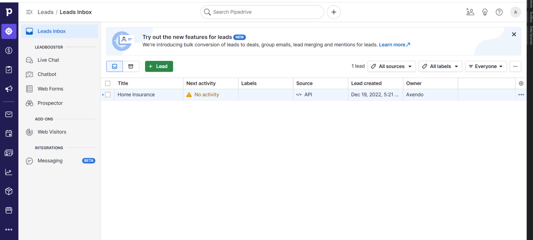The image size is (533, 240).
Task: Tick the Home Insurance lead checkbox
Action: coord(108,95)
